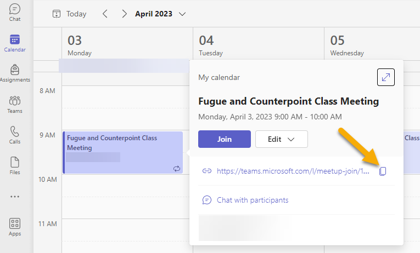Viewport: 420px width, 253px height.
Task: Jump to Today in calendar
Action: pyautogui.click(x=69, y=14)
